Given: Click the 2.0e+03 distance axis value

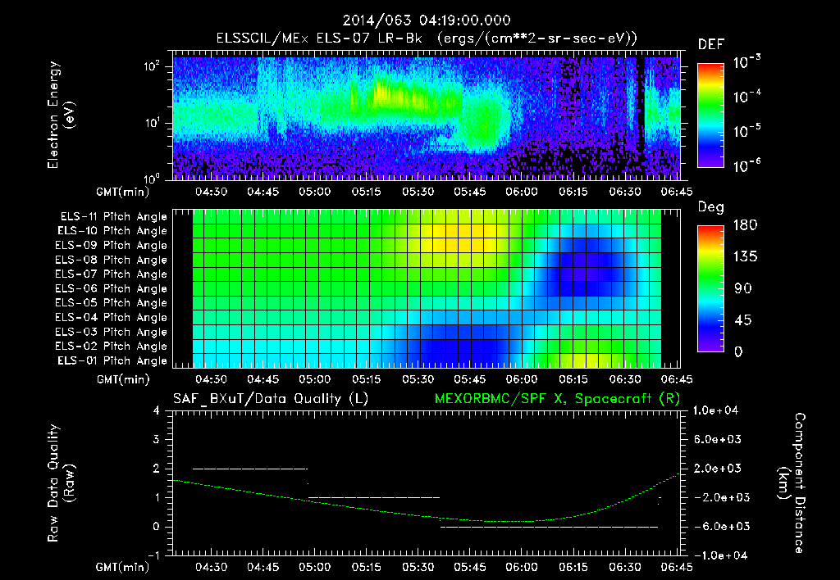Looking at the screenshot, I should point(717,468).
